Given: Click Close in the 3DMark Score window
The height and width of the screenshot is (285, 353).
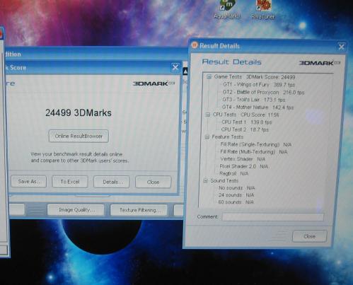Looking at the screenshot, I should coord(154,182).
